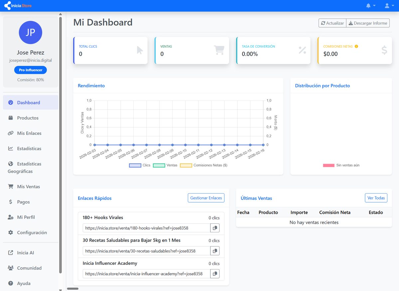Open Estadísticas using the chart icon
This screenshot has height=291, width=399.
click(x=11, y=148)
